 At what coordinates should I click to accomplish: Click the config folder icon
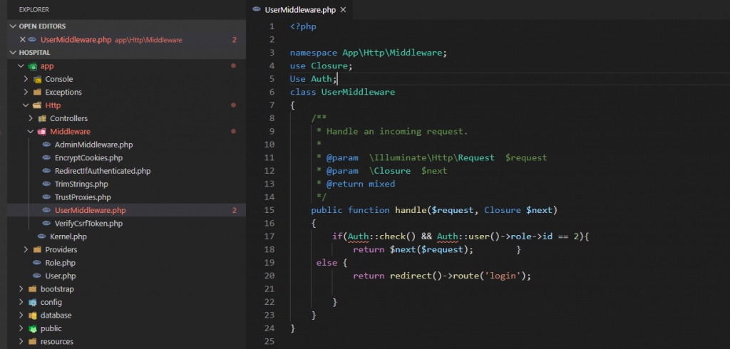[x=33, y=302]
